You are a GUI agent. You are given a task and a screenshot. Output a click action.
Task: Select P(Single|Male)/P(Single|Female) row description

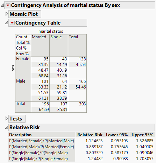[38, 159]
